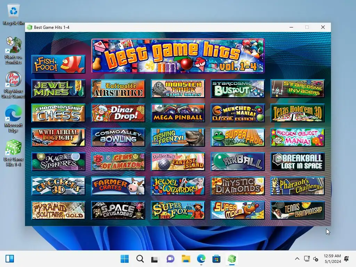This screenshot has width=356, height=267.
Task: Open the Diner Drop! game
Action: point(118,113)
